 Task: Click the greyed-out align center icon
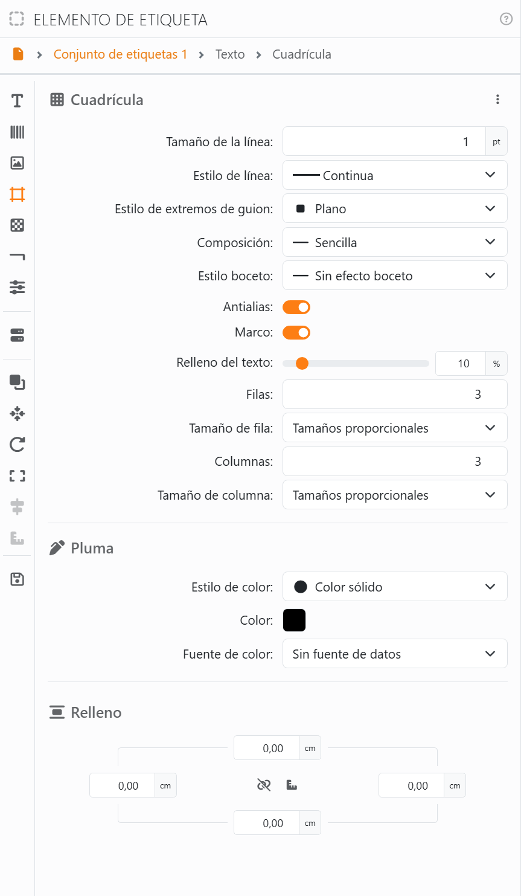tap(17, 507)
